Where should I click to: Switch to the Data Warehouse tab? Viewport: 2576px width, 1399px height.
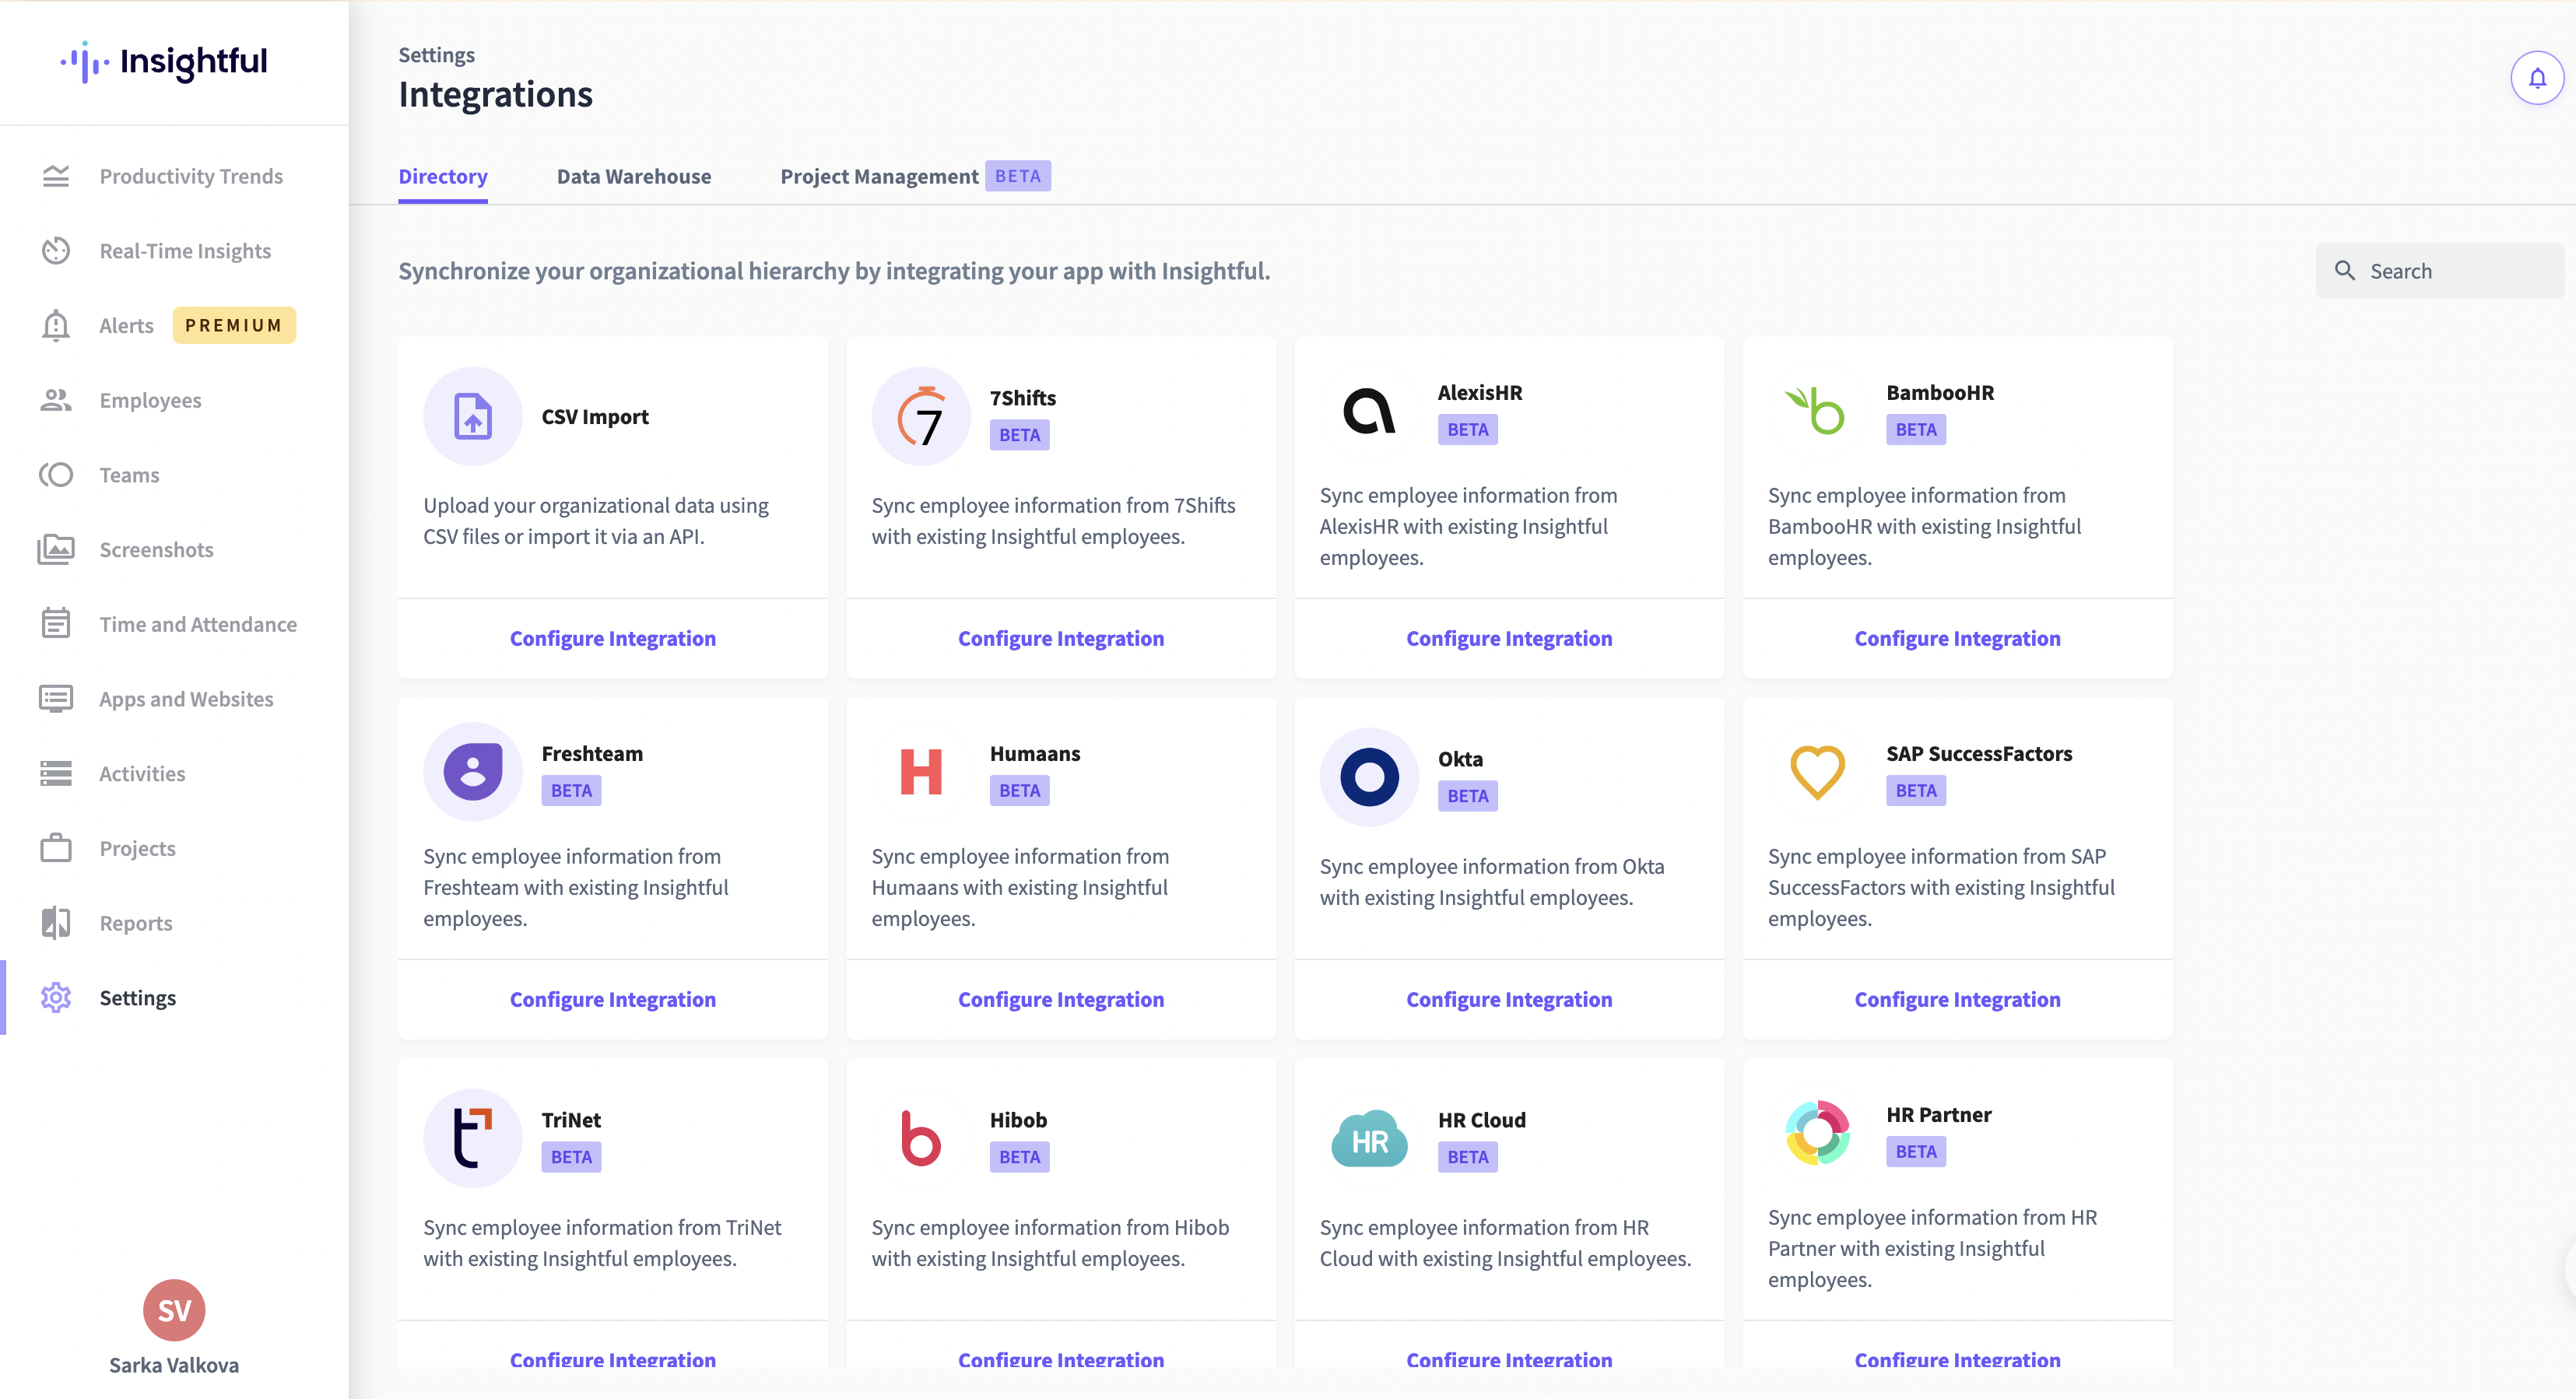click(634, 176)
